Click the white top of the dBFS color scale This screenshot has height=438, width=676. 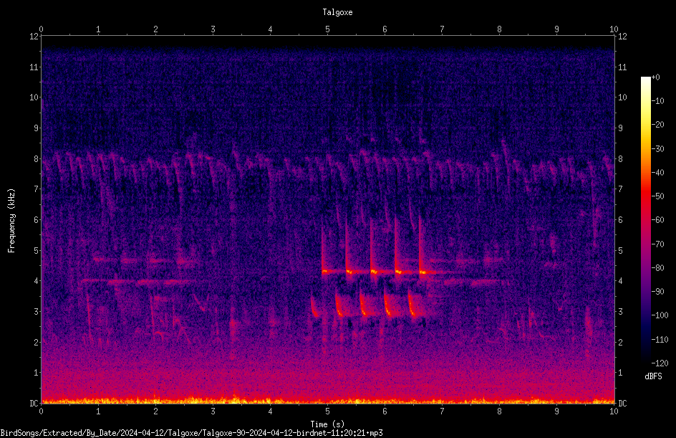point(645,80)
